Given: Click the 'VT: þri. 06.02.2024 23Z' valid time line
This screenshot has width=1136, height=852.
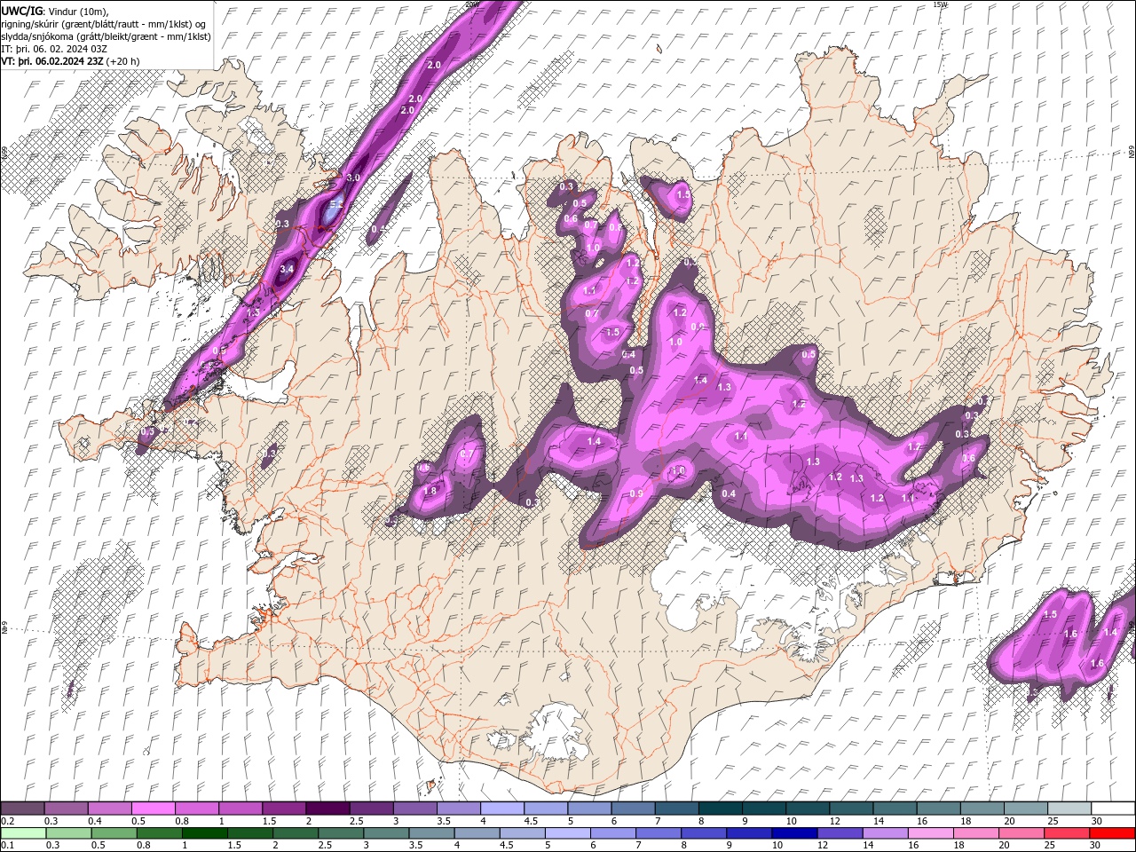Looking at the screenshot, I should pyautogui.click(x=52, y=61).
